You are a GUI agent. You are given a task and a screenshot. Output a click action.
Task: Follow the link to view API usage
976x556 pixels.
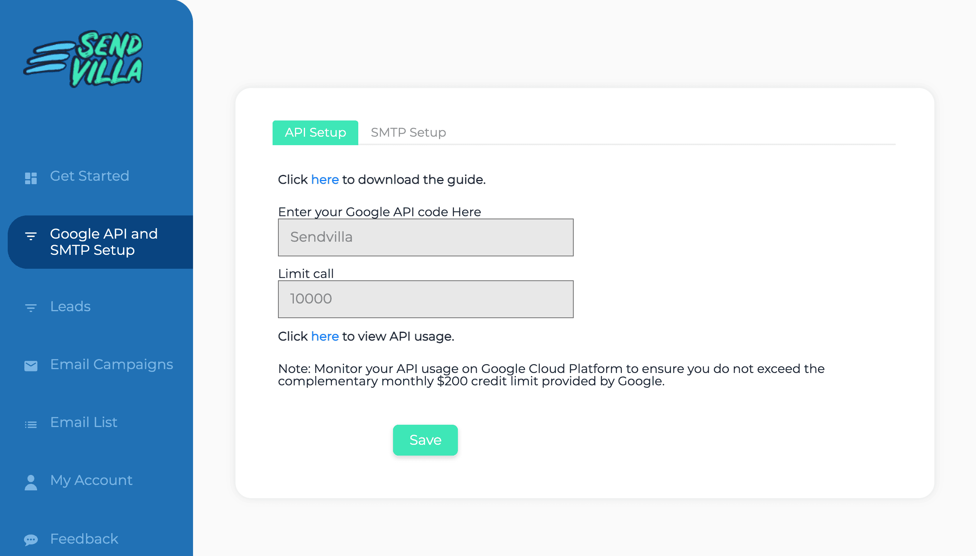tap(325, 336)
